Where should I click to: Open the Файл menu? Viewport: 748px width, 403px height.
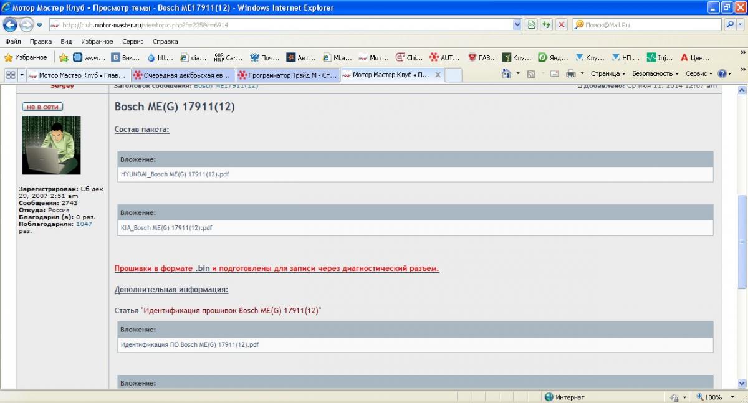click(13, 42)
